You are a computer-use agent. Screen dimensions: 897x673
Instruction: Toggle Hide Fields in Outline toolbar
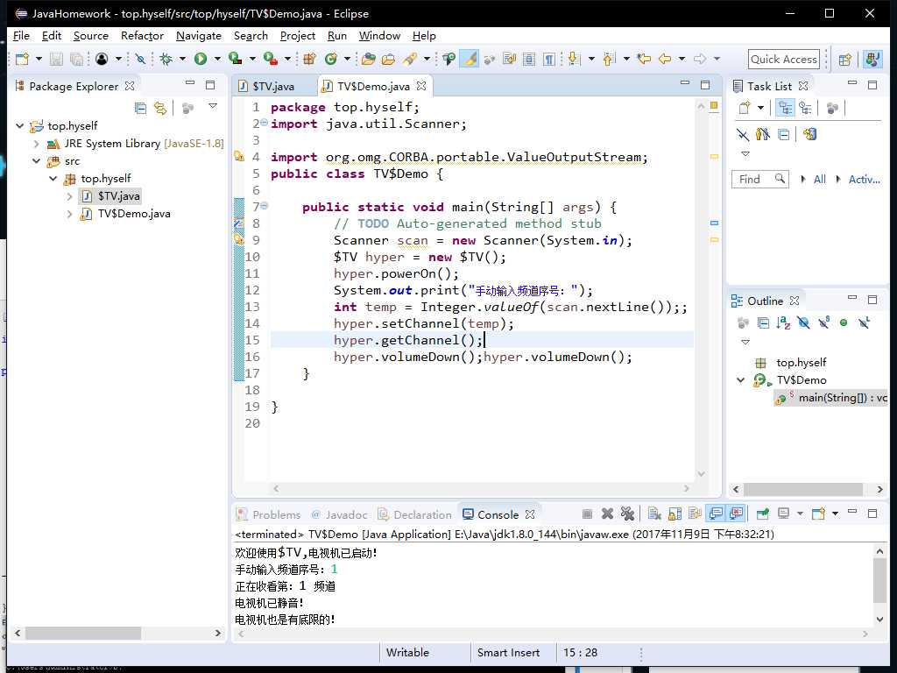pyautogui.click(x=803, y=323)
